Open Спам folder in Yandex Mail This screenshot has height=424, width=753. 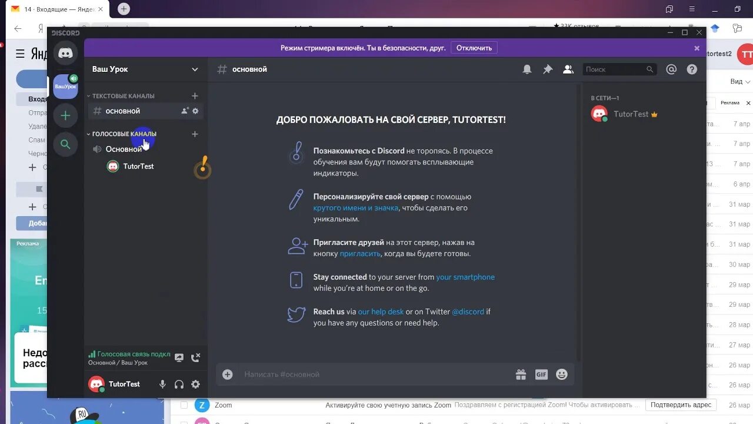click(x=36, y=140)
